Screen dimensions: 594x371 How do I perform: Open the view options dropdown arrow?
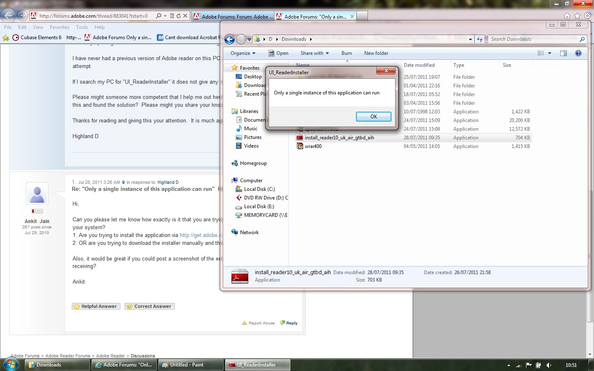pos(549,53)
